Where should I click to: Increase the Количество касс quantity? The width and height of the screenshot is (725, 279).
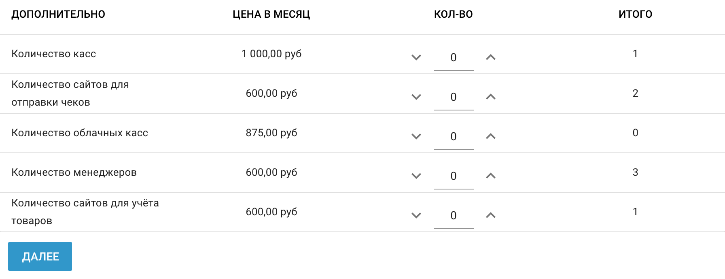[x=490, y=57]
